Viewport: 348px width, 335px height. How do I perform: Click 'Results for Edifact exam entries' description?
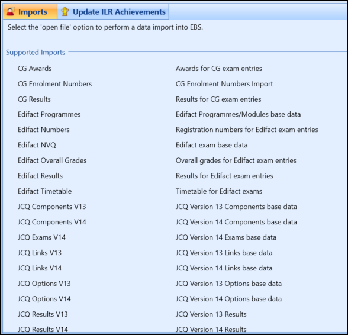[x=224, y=176]
